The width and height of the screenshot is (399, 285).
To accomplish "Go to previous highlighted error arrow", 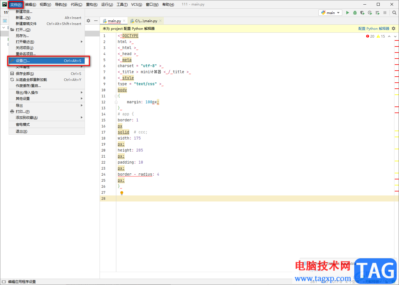I will [389, 36].
